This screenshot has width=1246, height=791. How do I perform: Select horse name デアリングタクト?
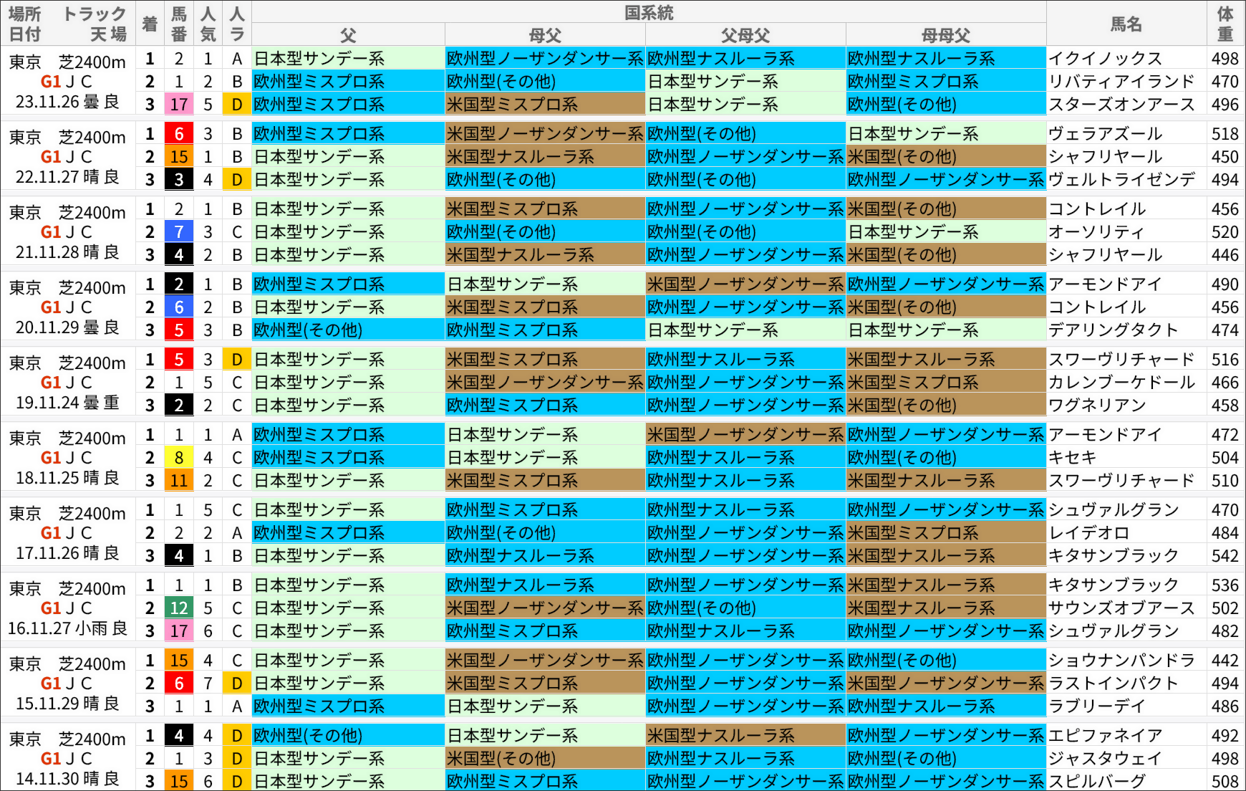point(1113,330)
